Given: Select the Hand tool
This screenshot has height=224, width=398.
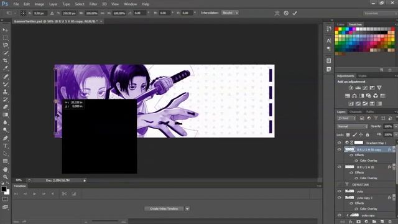Looking at the screenshot, I should 5,169.
